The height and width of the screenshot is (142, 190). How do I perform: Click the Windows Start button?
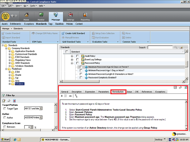click(x=5, y=139)
